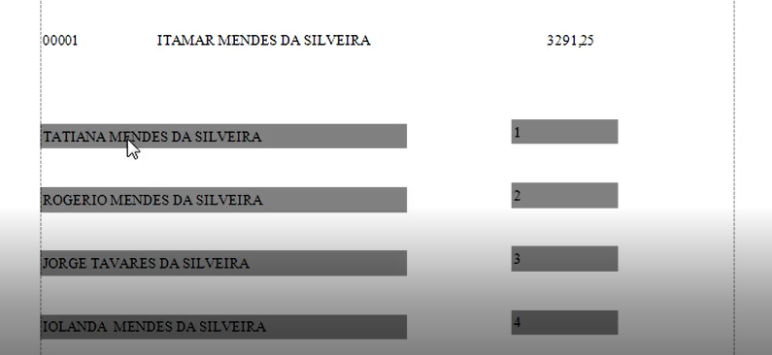Click the word ITAMAR in the top row

[186, 41]
